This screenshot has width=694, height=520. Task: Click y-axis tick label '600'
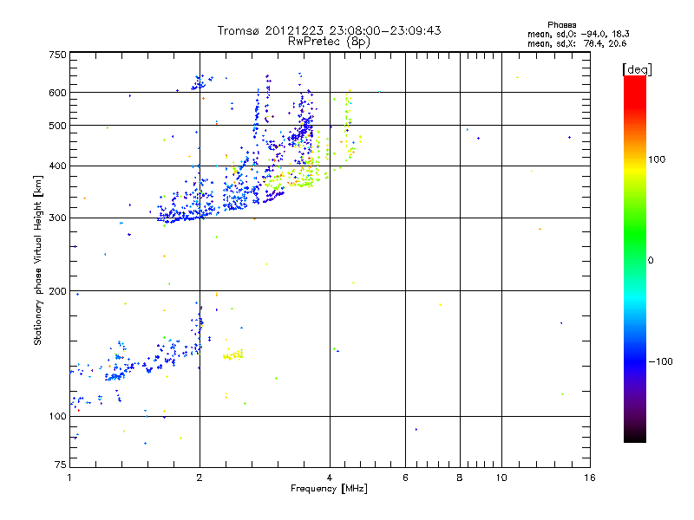click(x=57, y=93)
